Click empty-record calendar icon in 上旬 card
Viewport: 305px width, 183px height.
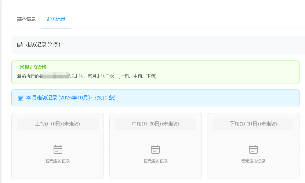pyautogui.click(x=58, y=149)
